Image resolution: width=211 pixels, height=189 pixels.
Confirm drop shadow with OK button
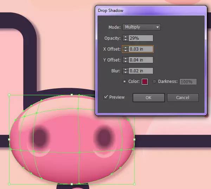(148, 98)
